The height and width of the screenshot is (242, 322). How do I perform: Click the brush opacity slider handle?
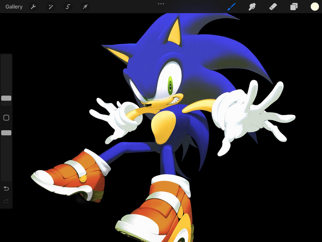pos(6,133)
